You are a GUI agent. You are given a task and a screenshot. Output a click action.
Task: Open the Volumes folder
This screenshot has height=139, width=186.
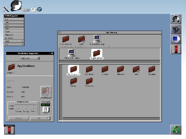[x=89, y=81]
